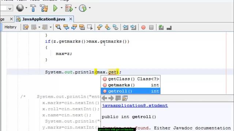Expand the Debug Project dropdown arrow
This screenshot has height=131, width=234.
point(76,8)
